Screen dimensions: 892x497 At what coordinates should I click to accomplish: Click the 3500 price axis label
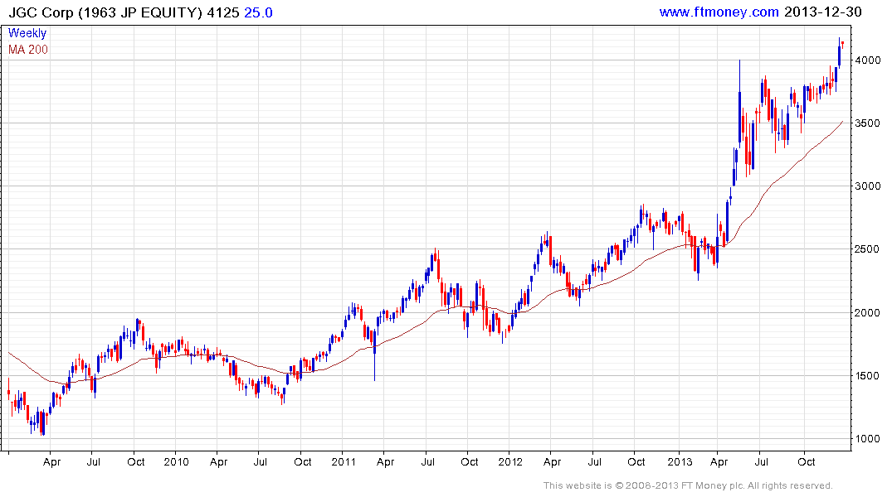[868, 123]
